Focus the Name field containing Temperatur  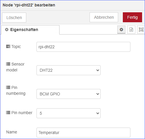pyautogui.click(x=83, y=133)
